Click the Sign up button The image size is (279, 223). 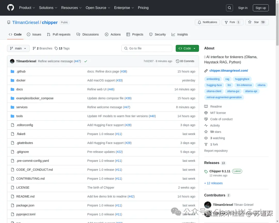coord(261,8)
